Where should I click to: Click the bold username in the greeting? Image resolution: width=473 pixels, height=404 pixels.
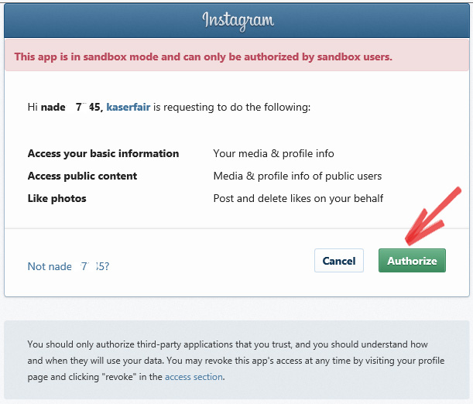pos(72,107)
